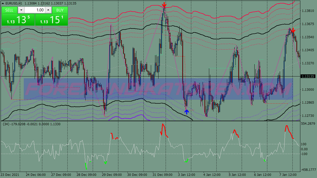Click the 5 Jan 12:00 time label
Screen dimensions: 317x178
point(237,174)
